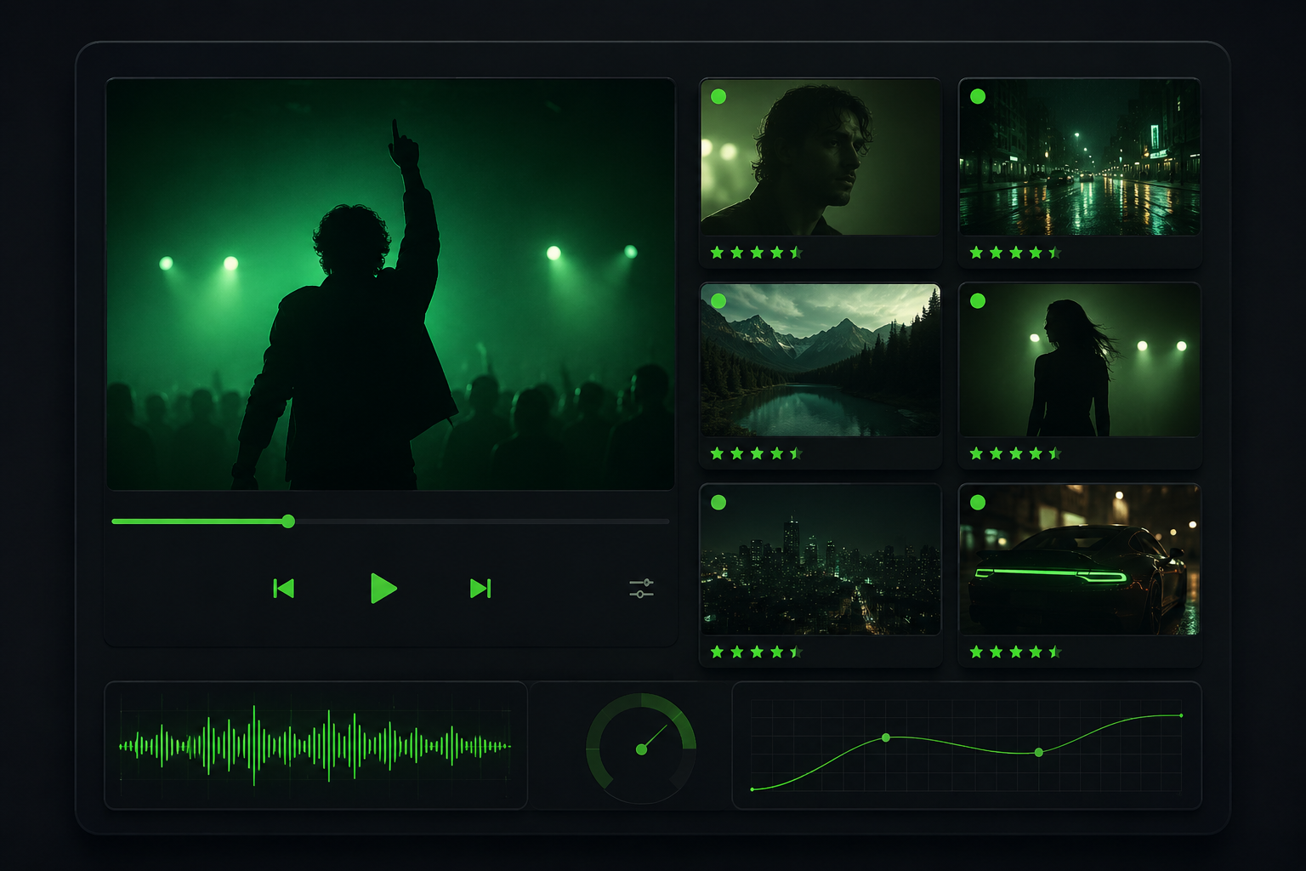Select the sports car taillight thumbnail

(1080, 560)
